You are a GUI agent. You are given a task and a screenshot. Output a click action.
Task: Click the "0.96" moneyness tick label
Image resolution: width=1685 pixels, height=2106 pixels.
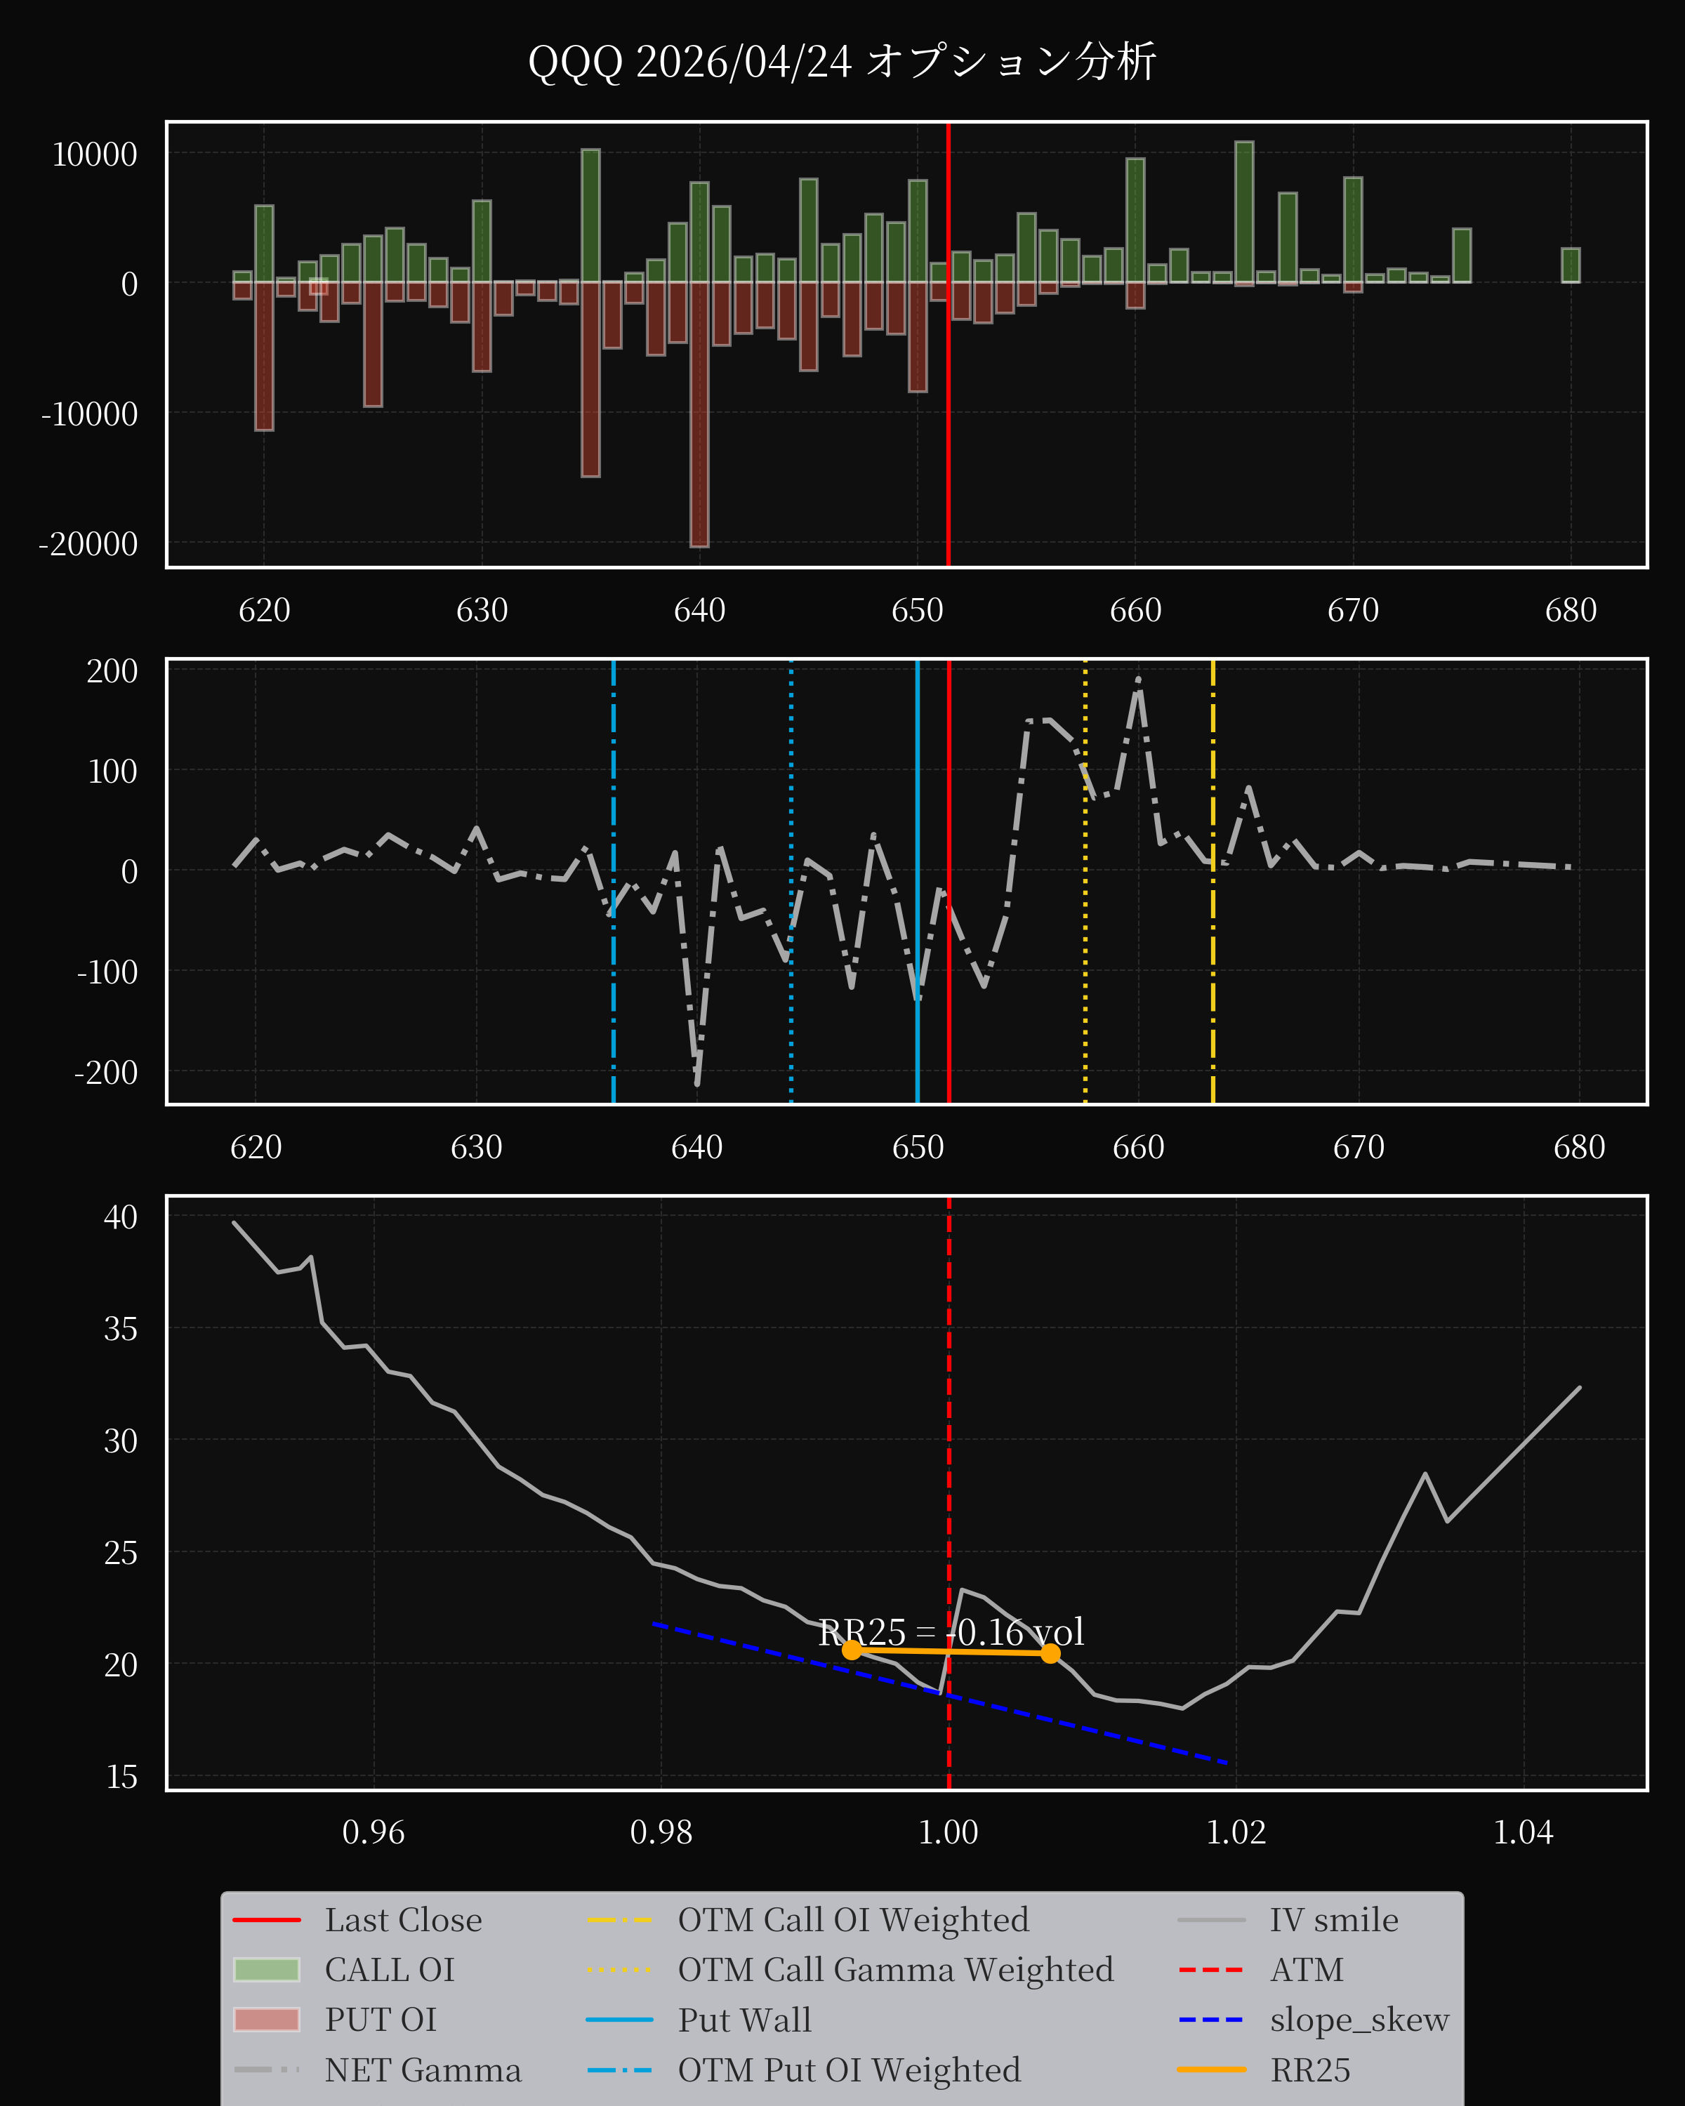373,1832
